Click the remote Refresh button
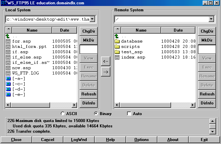The width and height of the screenshot is (221, 144). 207,94
